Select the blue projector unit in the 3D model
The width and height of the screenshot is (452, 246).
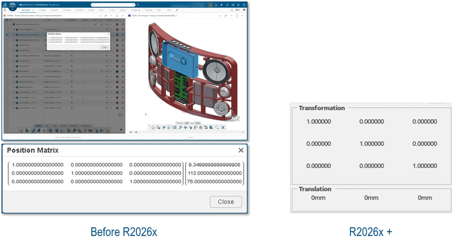coord(179,59)
